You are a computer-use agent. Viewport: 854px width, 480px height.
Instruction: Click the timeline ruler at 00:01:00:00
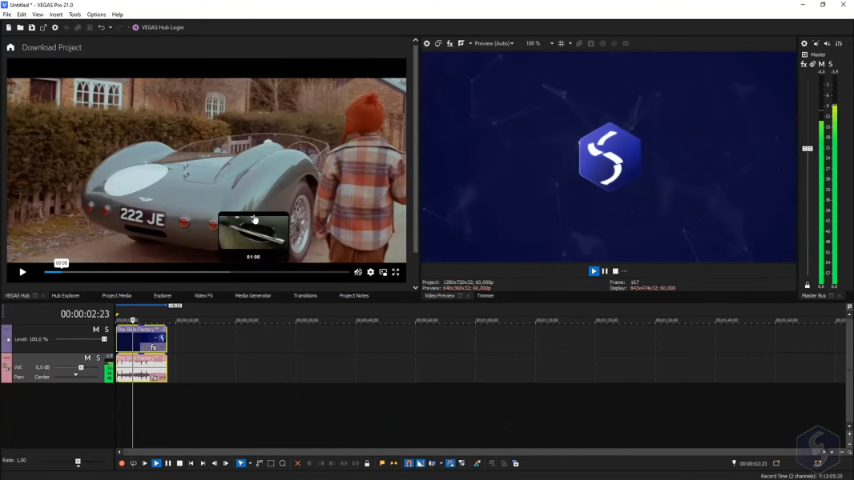[x=487, y=320]
